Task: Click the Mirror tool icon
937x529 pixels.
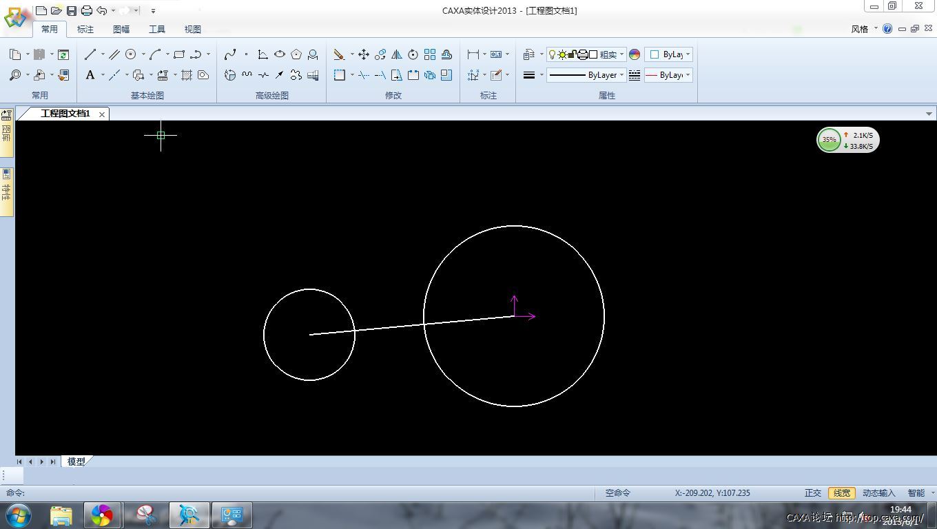Action: [x=397, y=54]
